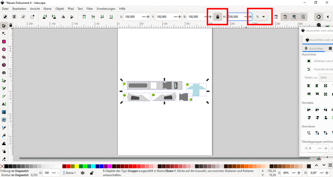This screenshot has width=333, height=177.
Task: Increase zoom level with plus button
Action: tap(299, 173)
